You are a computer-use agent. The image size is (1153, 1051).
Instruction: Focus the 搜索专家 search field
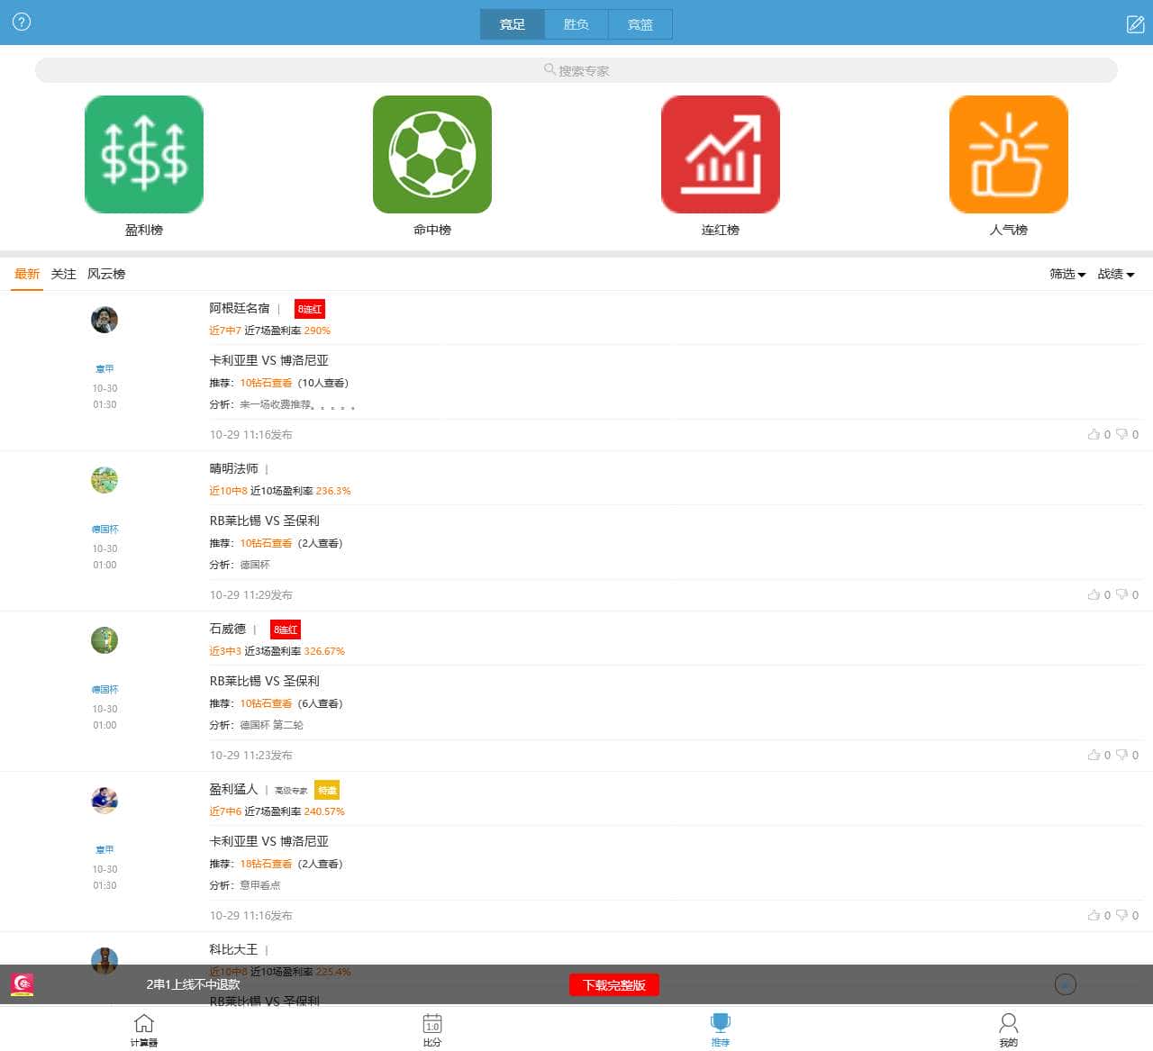(576, 70)
